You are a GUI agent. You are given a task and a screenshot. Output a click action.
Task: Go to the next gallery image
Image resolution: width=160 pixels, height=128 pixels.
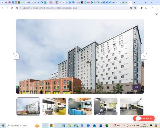[144, 56]
